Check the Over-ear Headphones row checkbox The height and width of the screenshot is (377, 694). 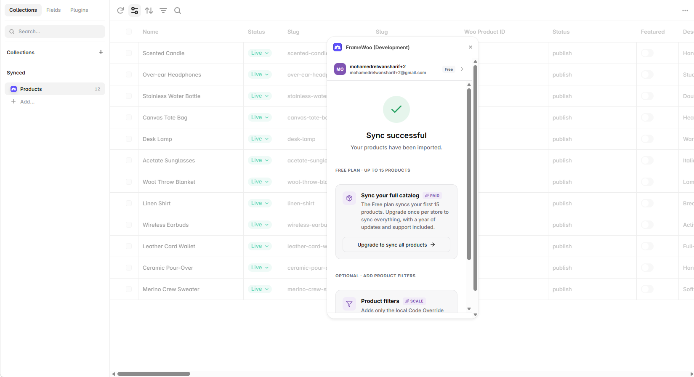pos(129,74)
